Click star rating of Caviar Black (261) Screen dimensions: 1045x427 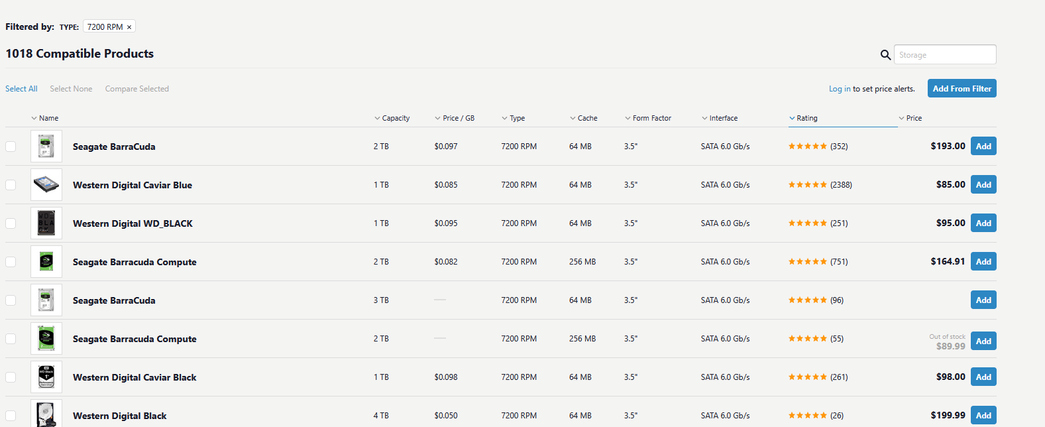point(807,377)
